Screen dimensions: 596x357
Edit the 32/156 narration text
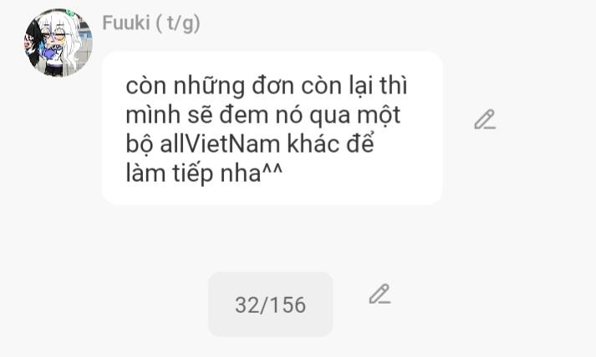(380, 294)
